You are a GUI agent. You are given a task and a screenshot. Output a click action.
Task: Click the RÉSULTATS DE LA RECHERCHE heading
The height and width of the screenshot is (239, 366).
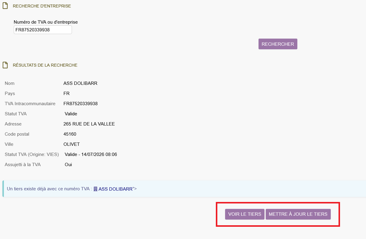click(45, 65)
